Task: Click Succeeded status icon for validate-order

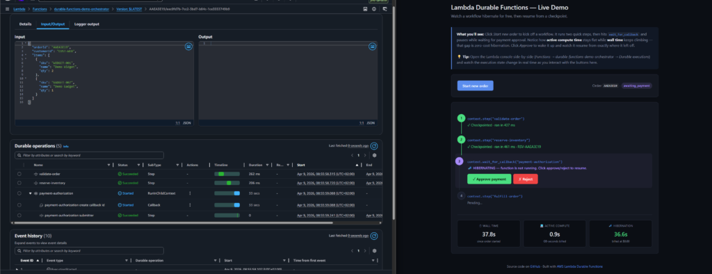Action: [120, 174]
